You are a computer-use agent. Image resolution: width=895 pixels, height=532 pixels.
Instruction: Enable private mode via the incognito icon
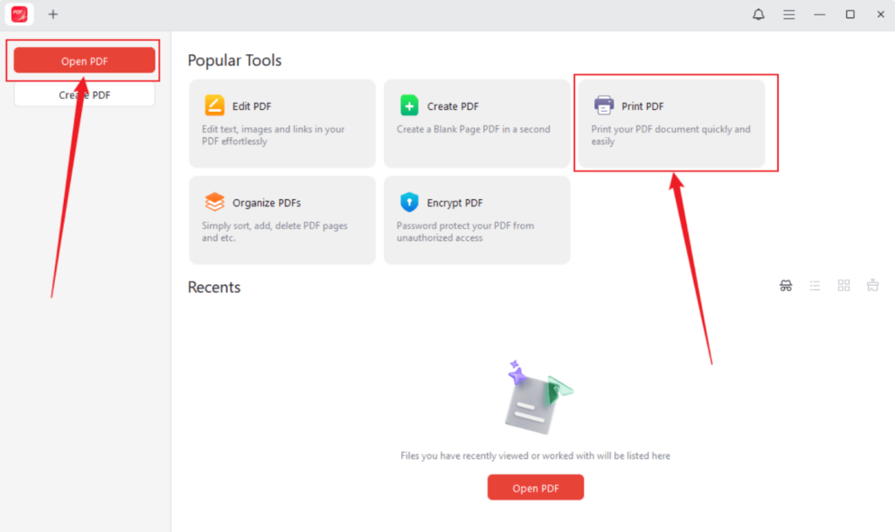(x=786, y=285)
